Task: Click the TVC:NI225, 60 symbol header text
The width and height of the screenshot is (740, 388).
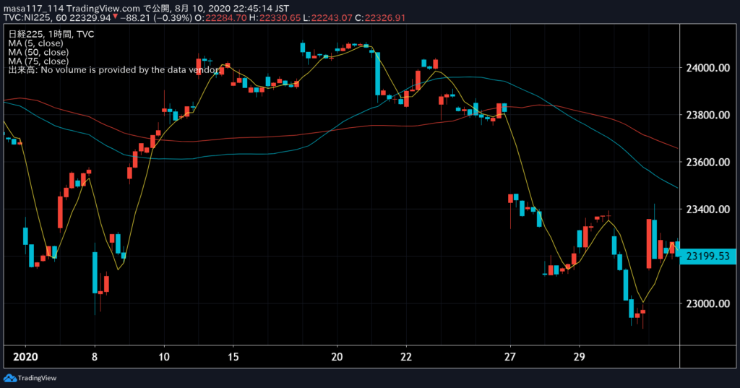Action: click(x=35, y=17)
